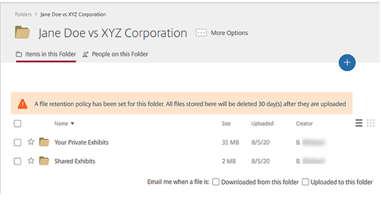
Task: Enable email when downloaded from this folder
Action: (215, 182)
